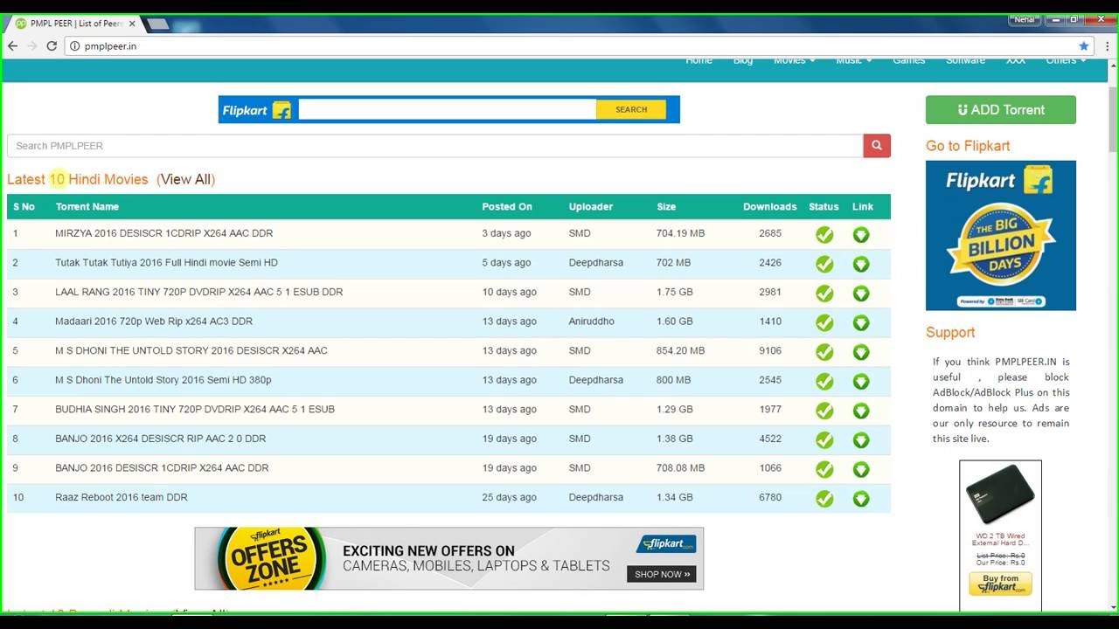Open the Blog nav item

(743, 60)
